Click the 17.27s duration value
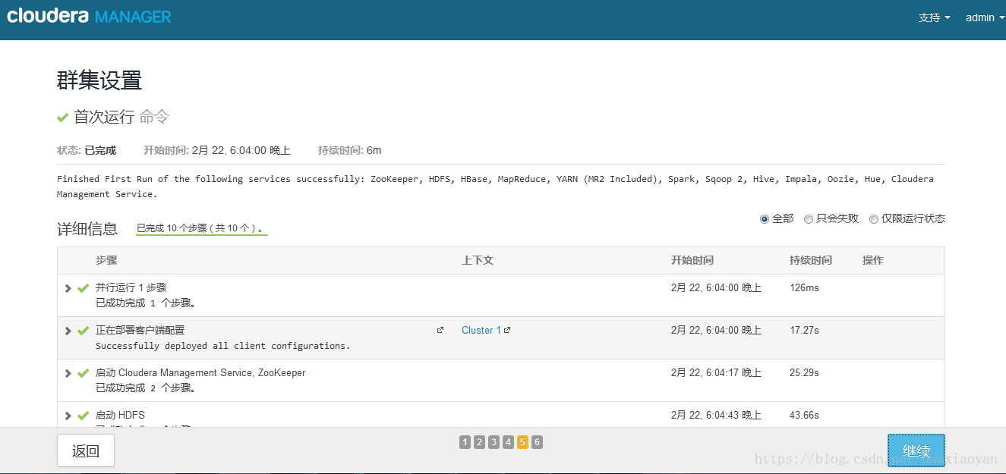 pos(805,331)
